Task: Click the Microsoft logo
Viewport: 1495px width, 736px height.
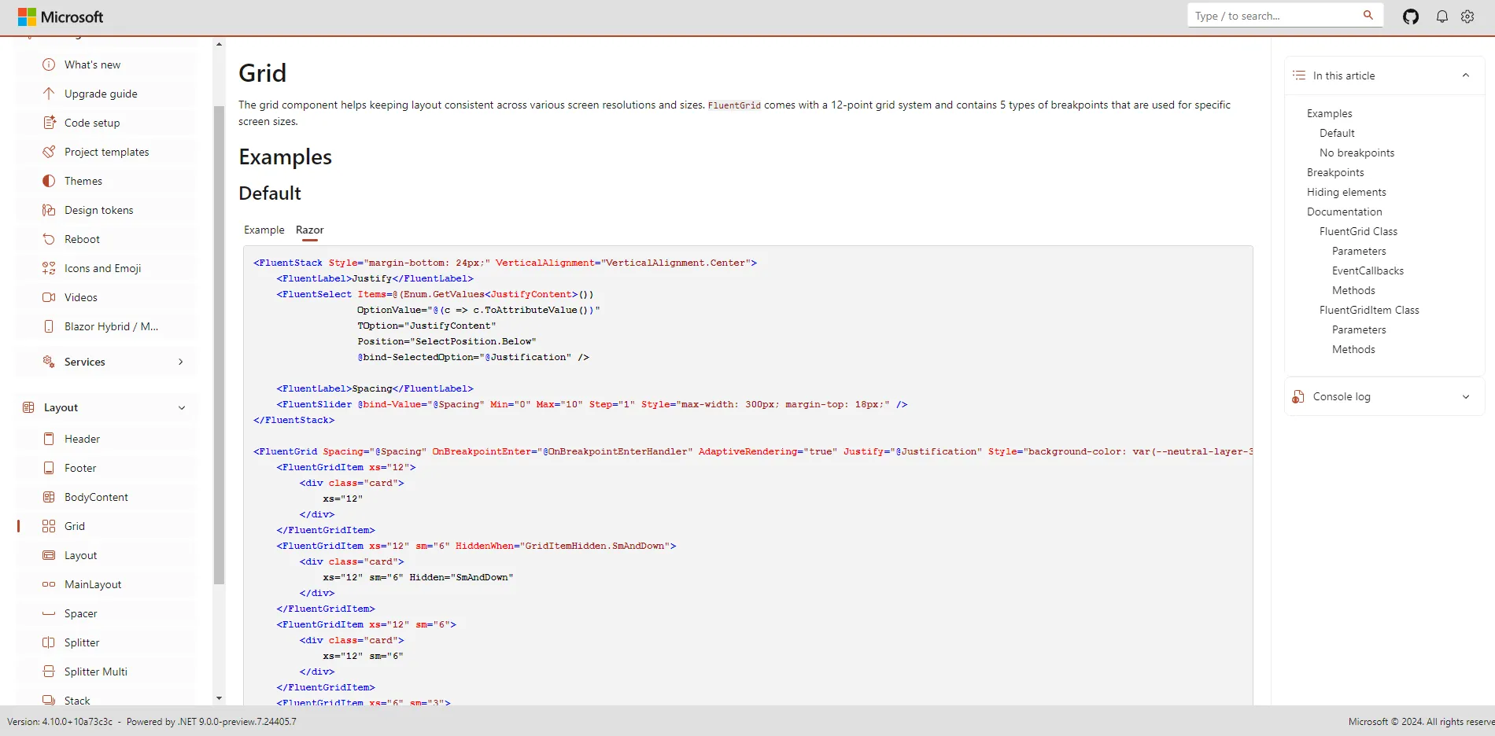Action: pyautogui.click(x=61, y=17)
